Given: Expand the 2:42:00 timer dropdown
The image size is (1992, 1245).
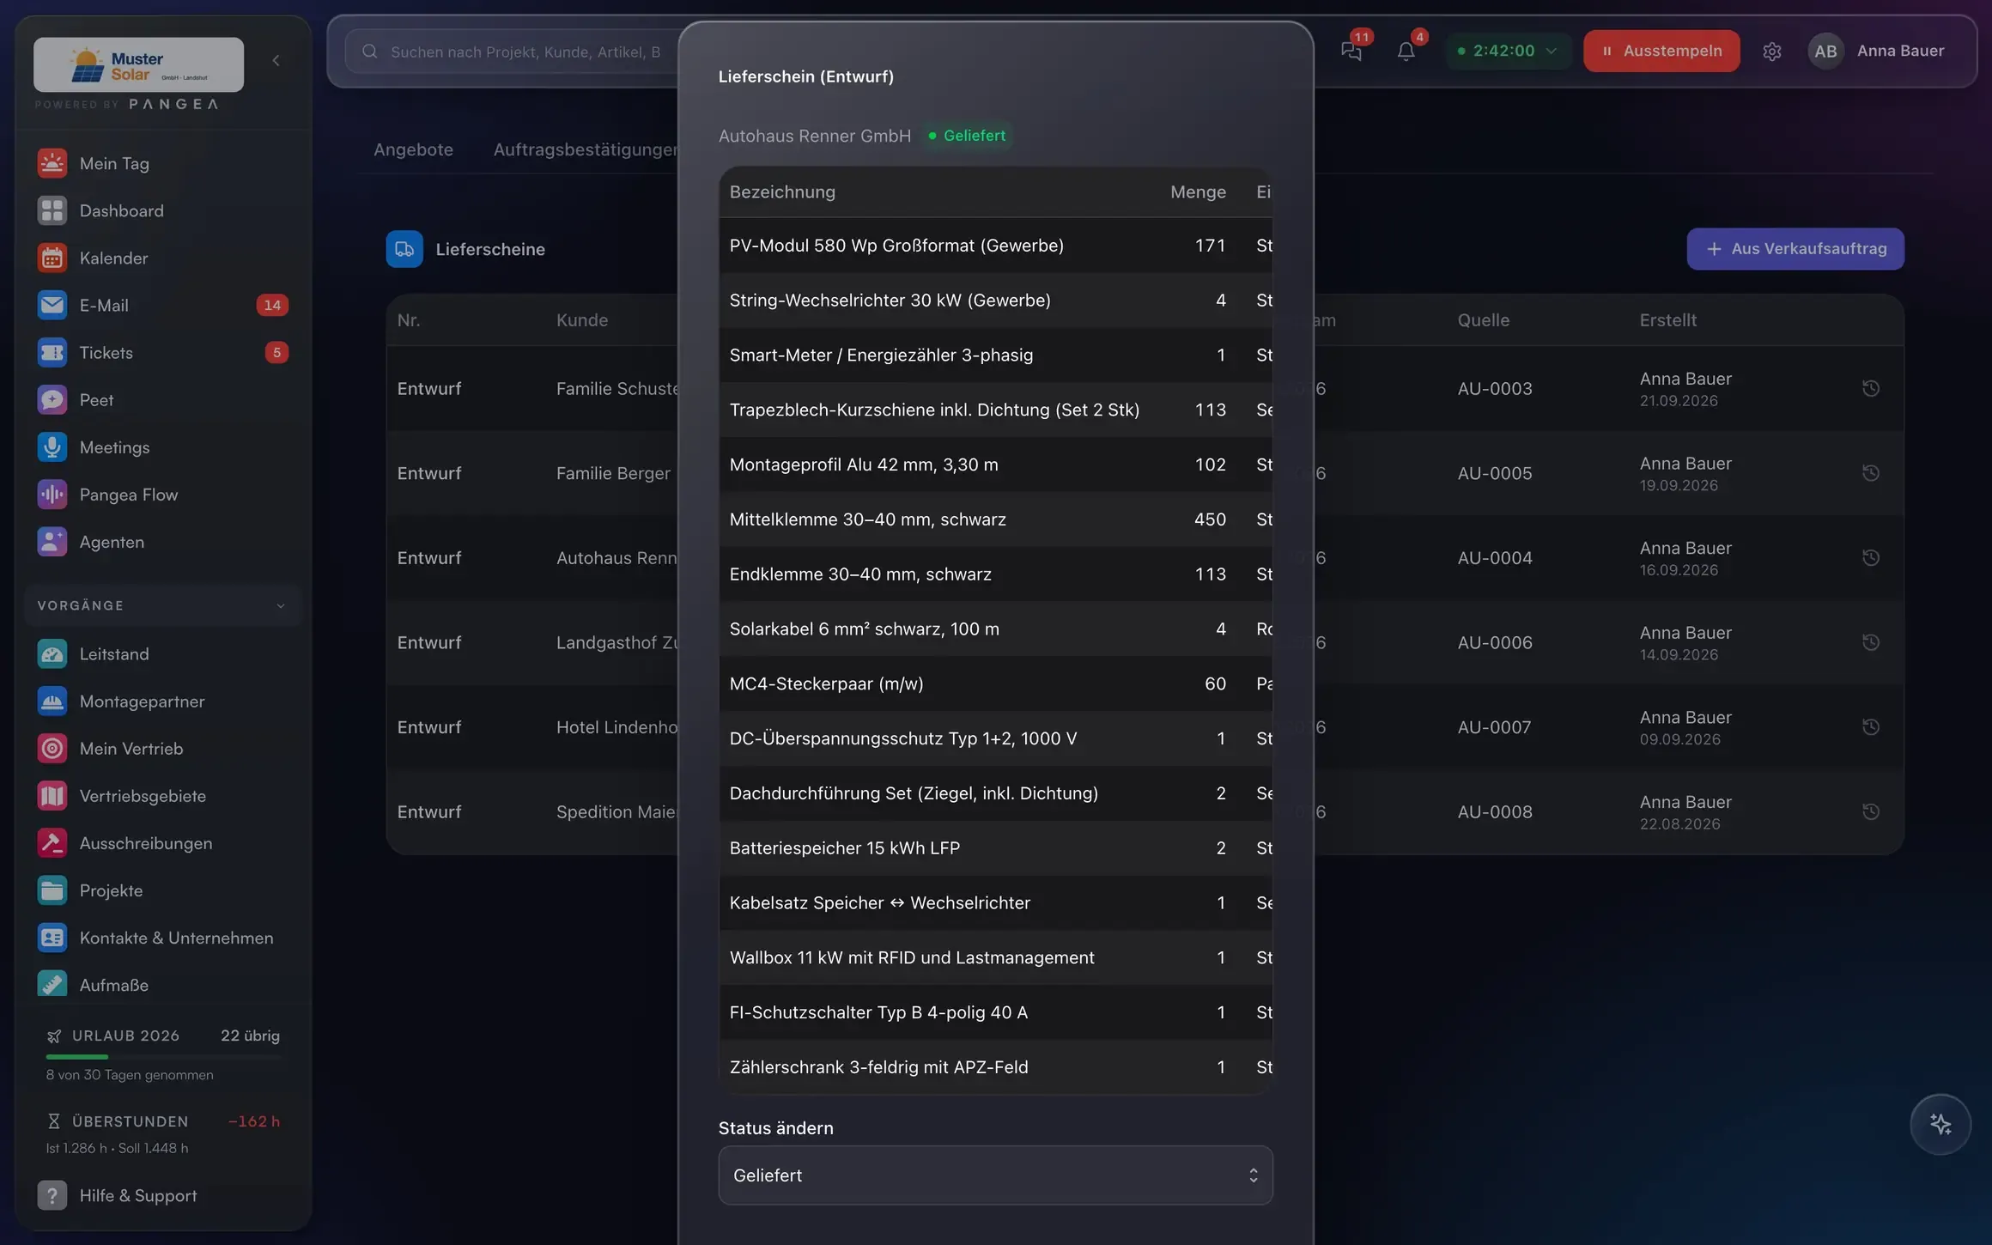Looking at the screenshot, I should (x=1508, y=51).
